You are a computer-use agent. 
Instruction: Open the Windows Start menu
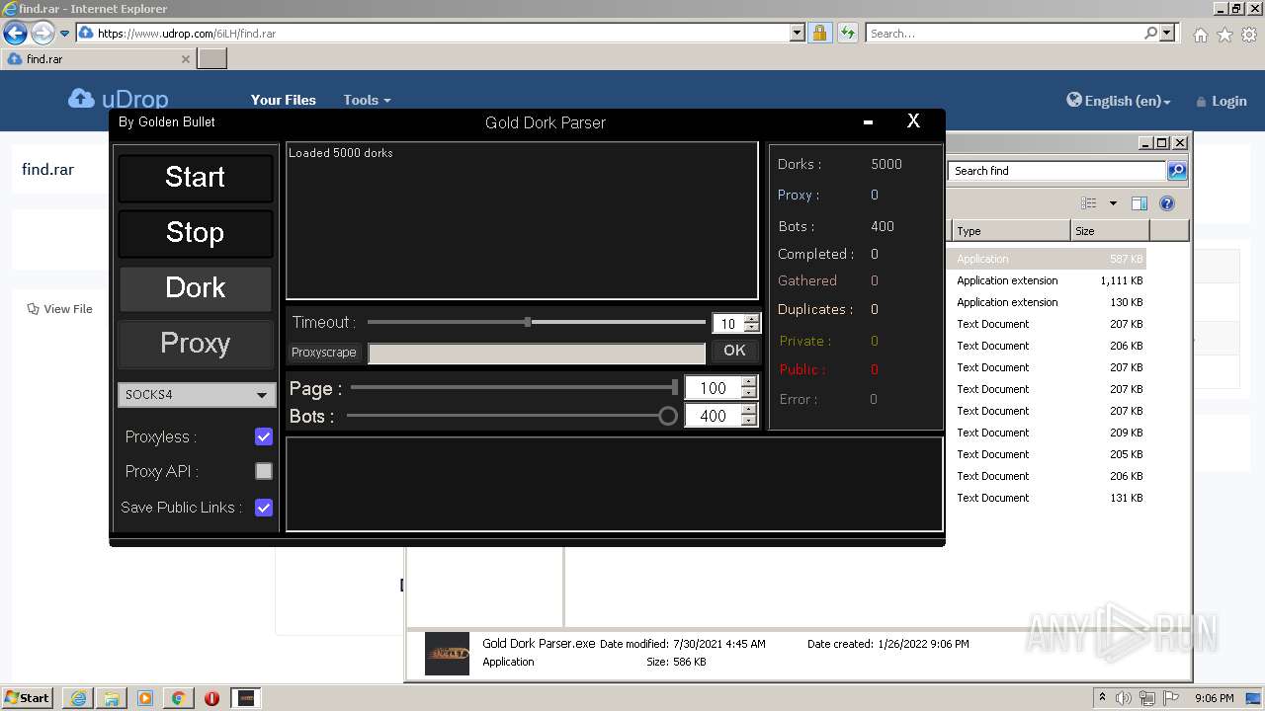pos(27,698)
